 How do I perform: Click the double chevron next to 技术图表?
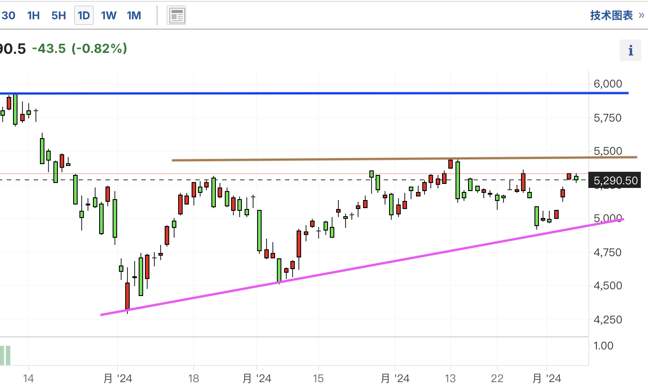[641, 15]
